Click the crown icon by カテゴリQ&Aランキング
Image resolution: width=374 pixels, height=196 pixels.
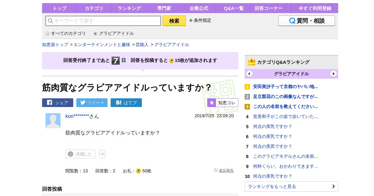coord(252,62)
